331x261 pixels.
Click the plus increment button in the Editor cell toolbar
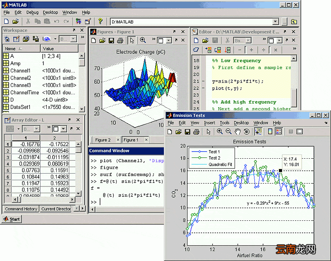[x=251, y=50]
